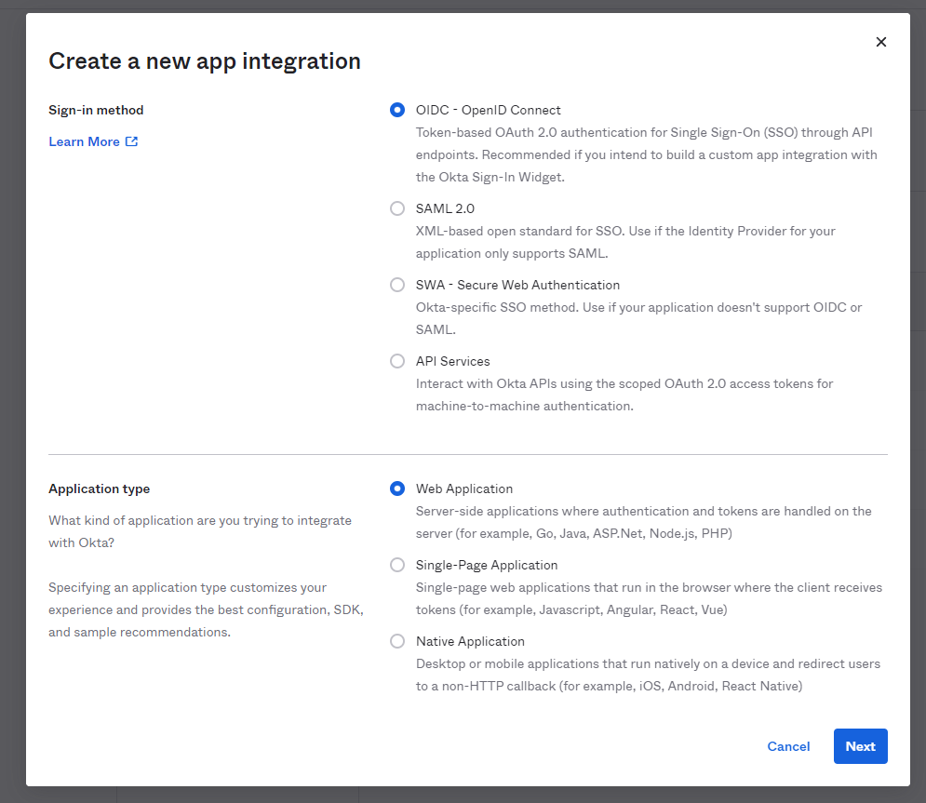Select SWA - Secure Web Authentication
The width and height of the screenshot is (926, 803).
(x=397, y=285)
